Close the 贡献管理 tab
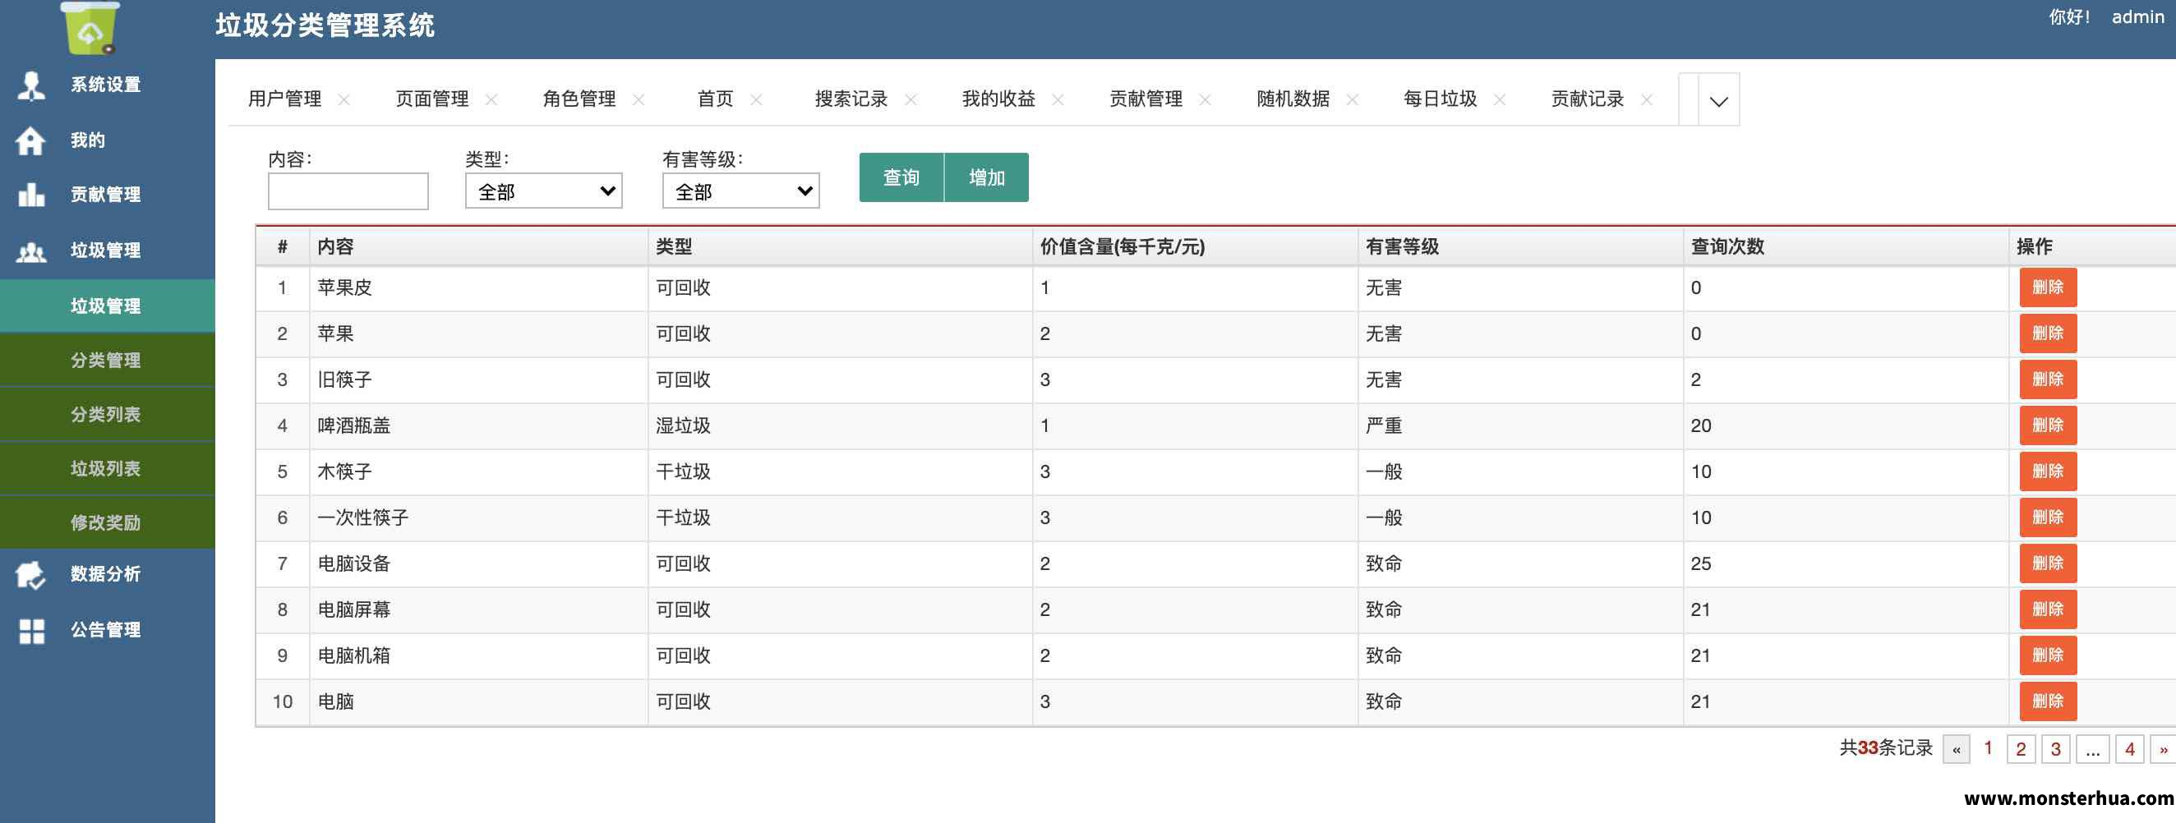 [1206, 99]
